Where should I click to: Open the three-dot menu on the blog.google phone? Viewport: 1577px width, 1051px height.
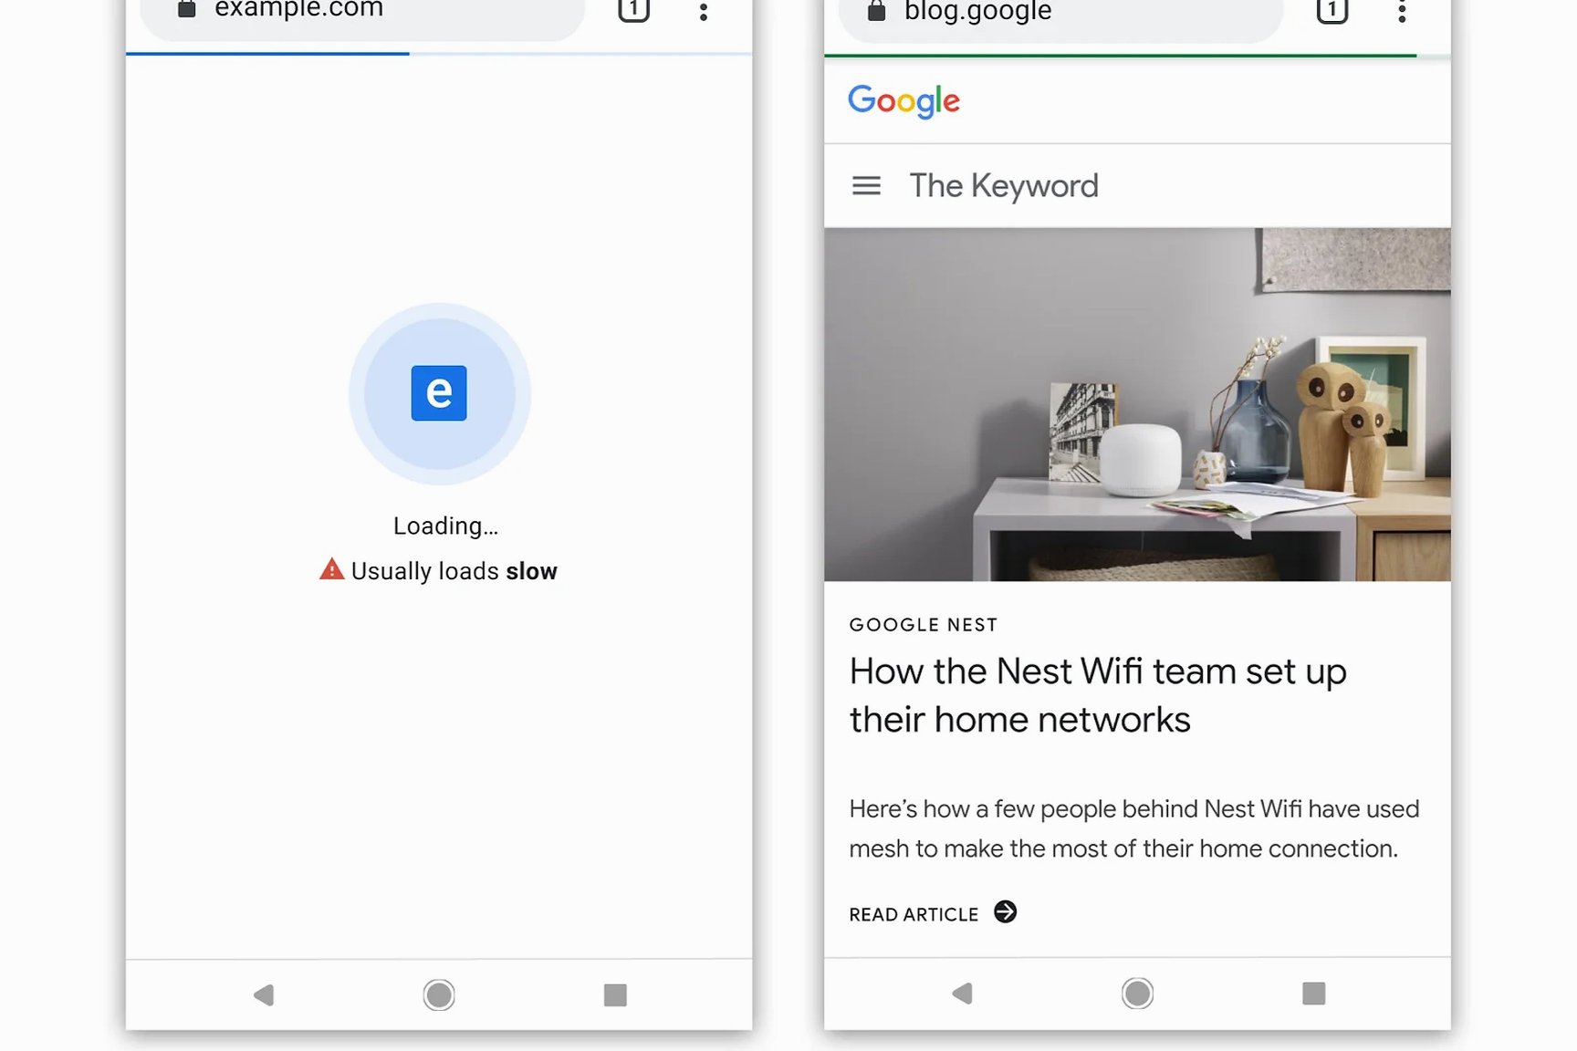1402,12
